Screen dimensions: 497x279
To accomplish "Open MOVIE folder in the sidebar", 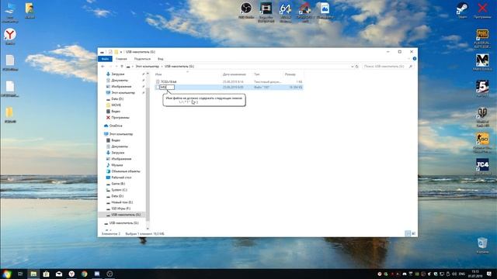I will coord(116,105).
